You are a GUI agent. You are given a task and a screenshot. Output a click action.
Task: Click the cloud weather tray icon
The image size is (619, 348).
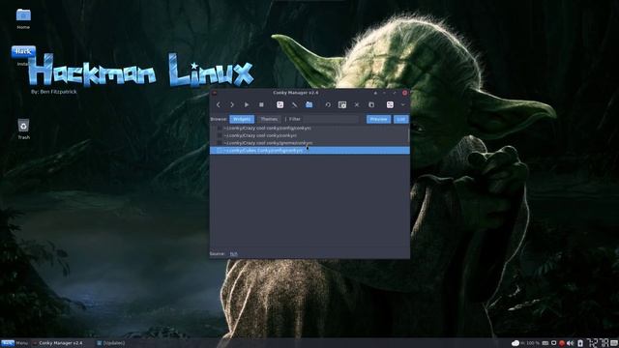(516, 343)
